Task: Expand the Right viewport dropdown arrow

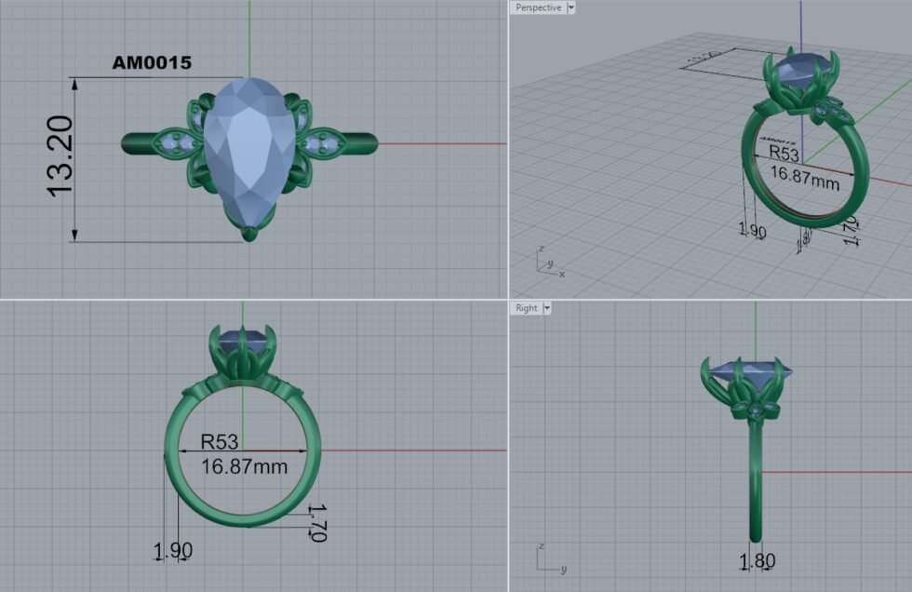Action: tap(546, 308)
